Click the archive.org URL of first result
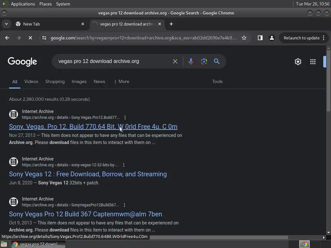This screenshot has width=331, height=248. pos(71,118)
